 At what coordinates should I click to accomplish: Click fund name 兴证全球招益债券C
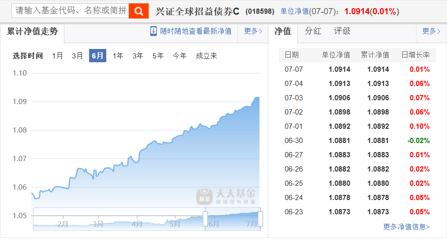click(198, 11)
